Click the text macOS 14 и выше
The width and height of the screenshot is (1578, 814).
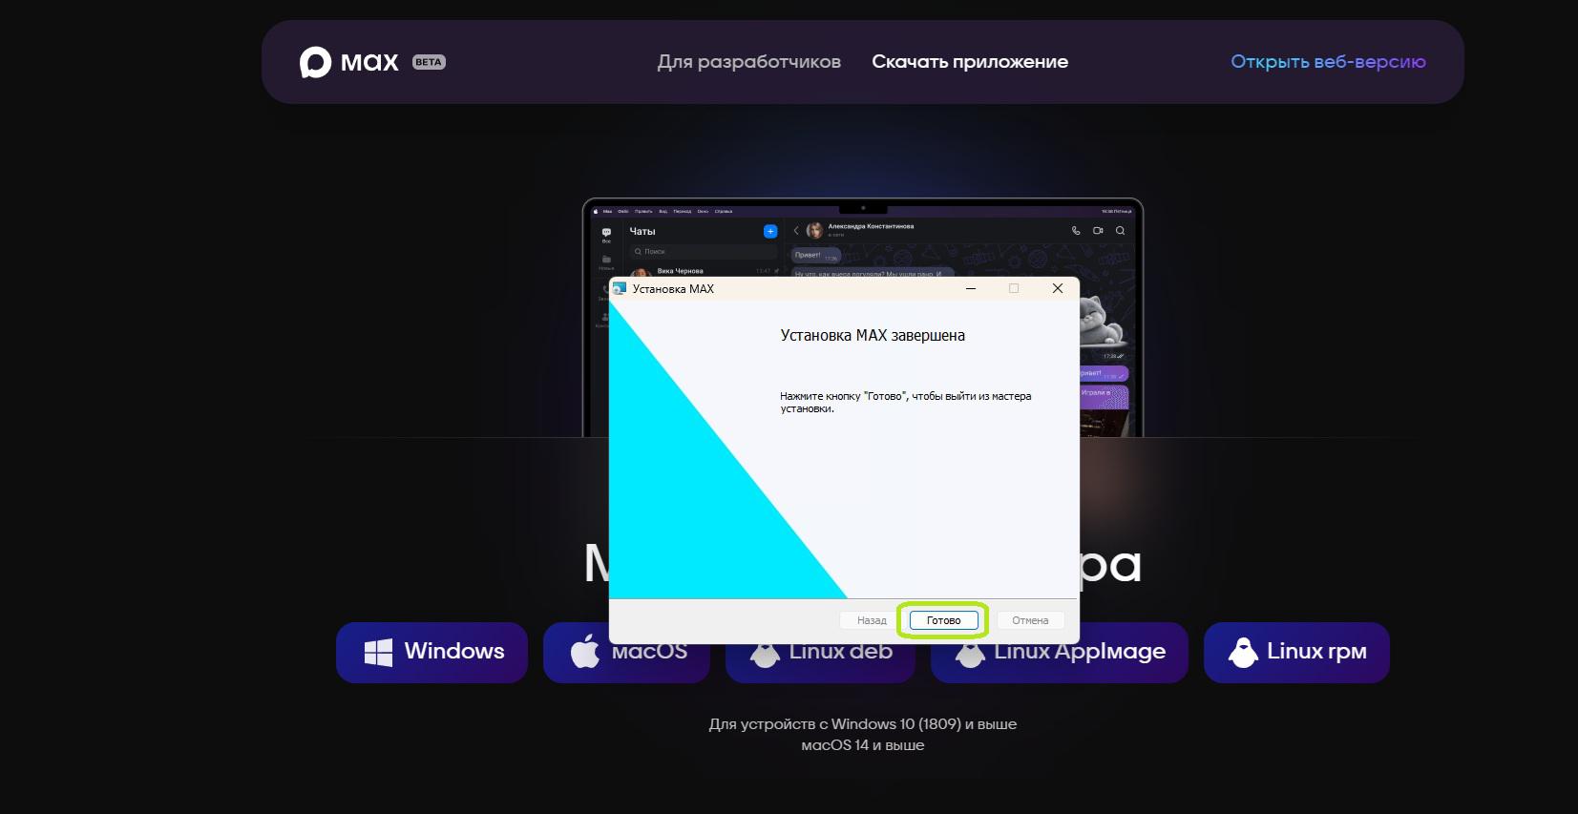[x=863, y=745]
